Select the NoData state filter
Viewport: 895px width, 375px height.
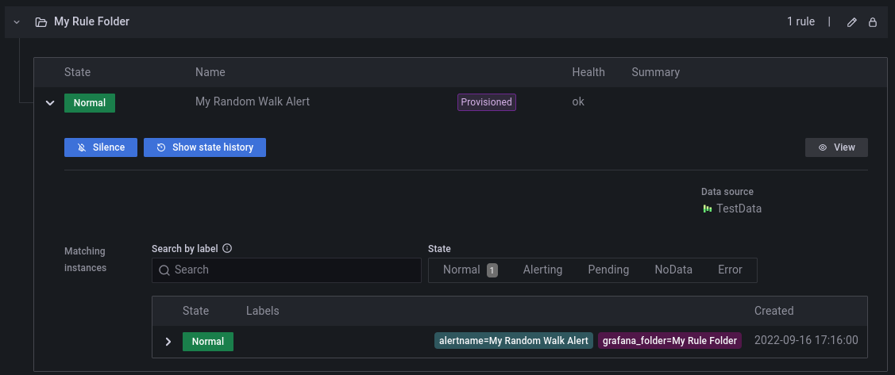673,270
